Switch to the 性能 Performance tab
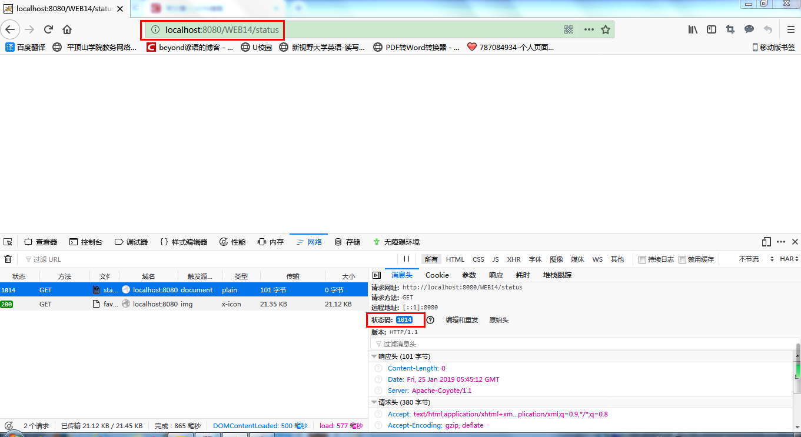 [x=232, y=242]
